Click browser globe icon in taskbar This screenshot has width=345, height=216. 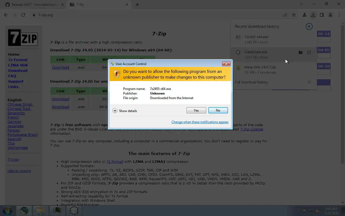click(x=24, y=211)
